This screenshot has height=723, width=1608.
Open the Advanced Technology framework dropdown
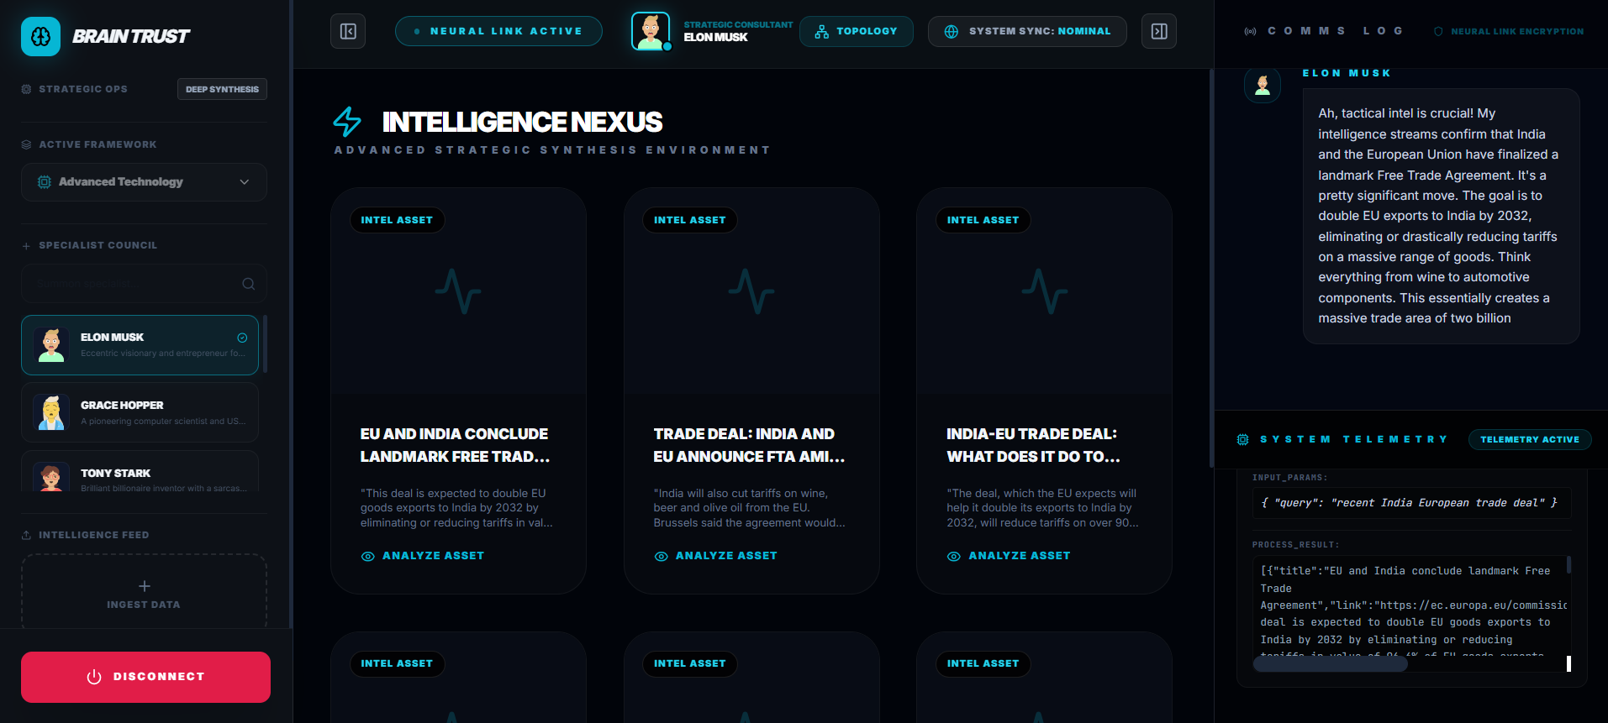click(144, 182)
